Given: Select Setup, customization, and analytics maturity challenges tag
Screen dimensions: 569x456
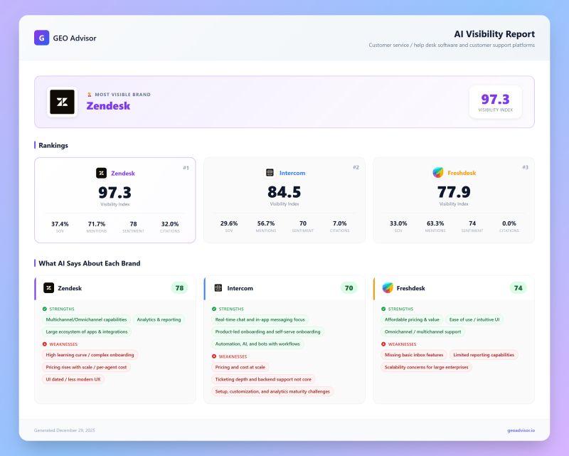Looking at the screenshot, I should pos(272,391).
